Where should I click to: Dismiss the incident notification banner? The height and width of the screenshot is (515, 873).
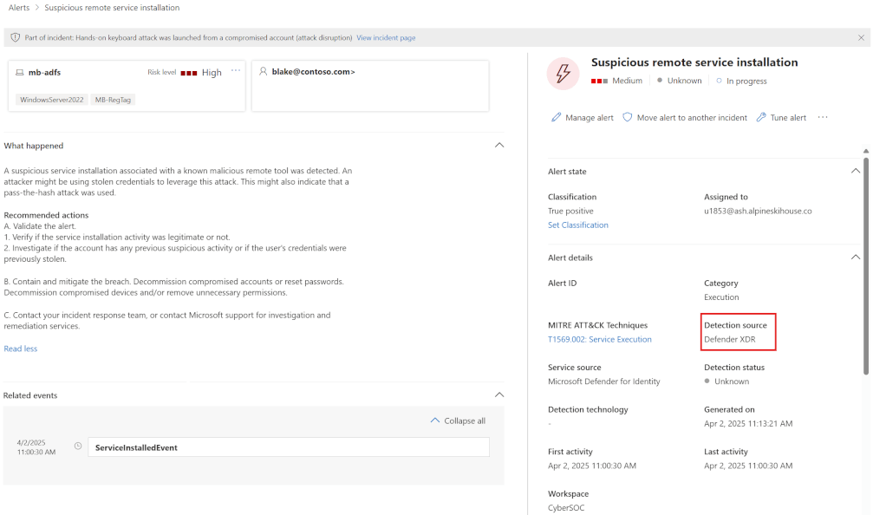(x=861, y=38)
